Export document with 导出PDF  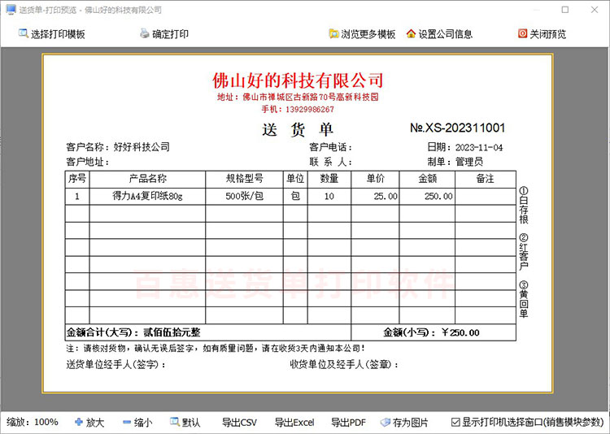(348, 423)
